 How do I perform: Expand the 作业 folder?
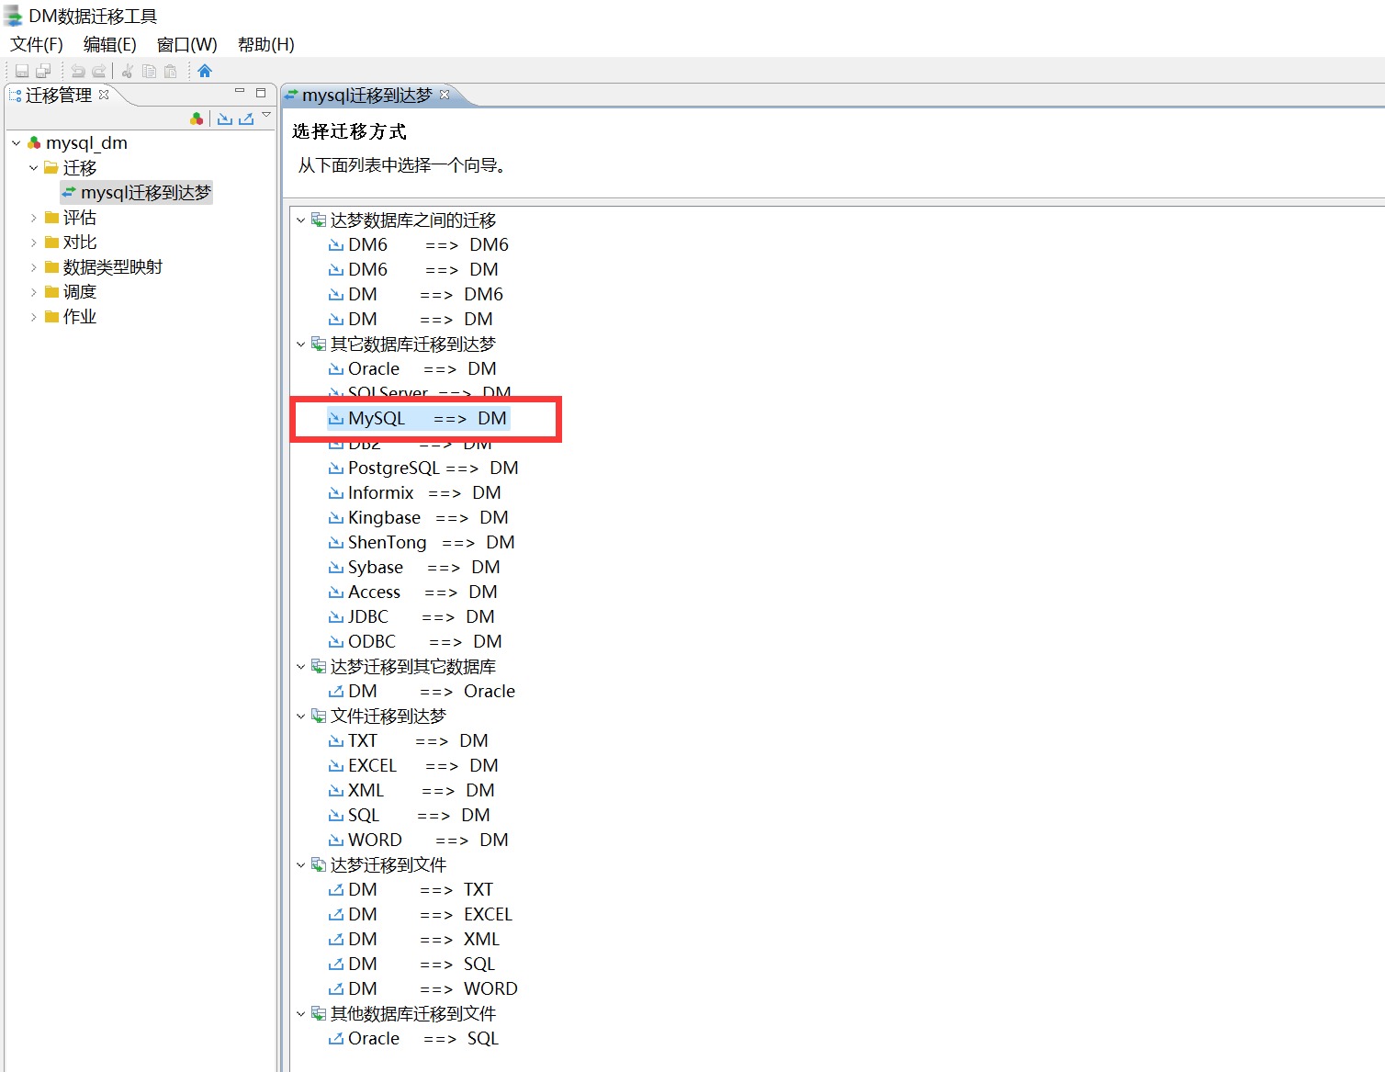pyautogui.click(x=34, y=317)
